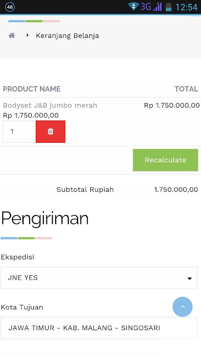Tap the home icon in breadcrumb

pyautogui.click(x=12, y=35)
